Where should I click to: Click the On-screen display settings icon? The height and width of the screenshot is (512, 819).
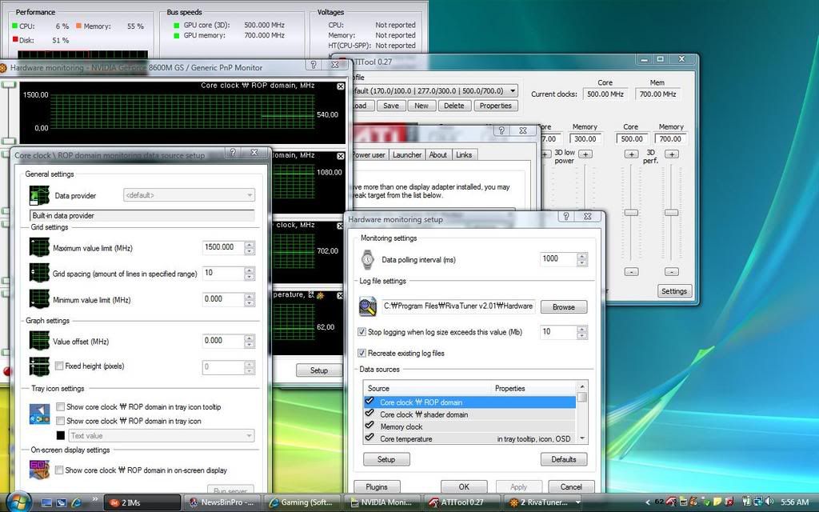click(x=39, y=469)
